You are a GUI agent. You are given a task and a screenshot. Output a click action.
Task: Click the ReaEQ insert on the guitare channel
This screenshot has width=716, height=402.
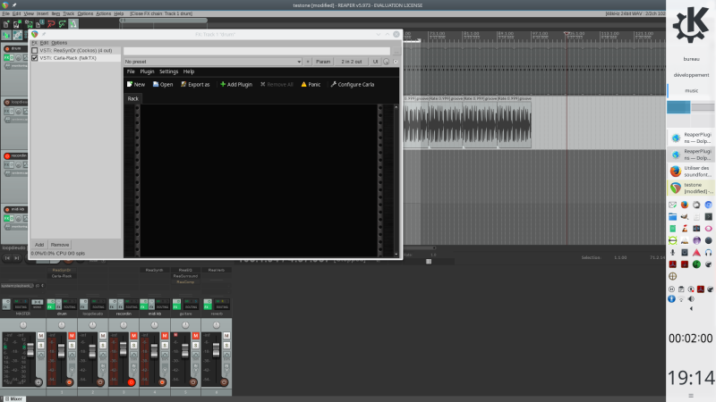[185, 271]
